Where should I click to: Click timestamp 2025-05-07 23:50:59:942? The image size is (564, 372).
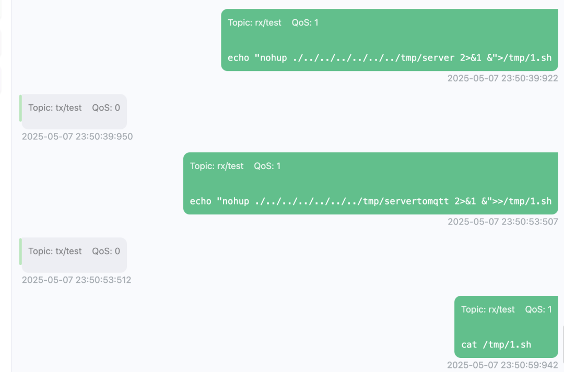point(502,365)
